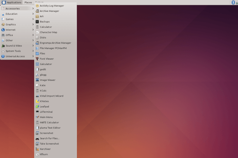Launch gedit from Accessories list

coord(43,69)
